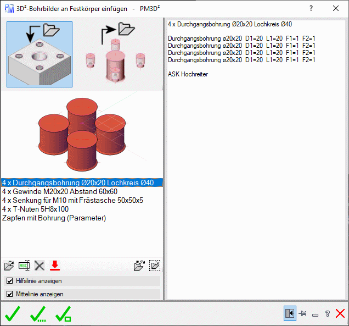
Task: Select 4 x Gewinde M20x20 Abstand 60x60
Action: pos(60,191)
